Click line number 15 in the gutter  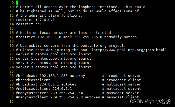coord(12,28)
